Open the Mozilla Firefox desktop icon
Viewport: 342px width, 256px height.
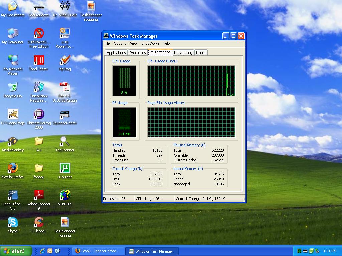13,168
